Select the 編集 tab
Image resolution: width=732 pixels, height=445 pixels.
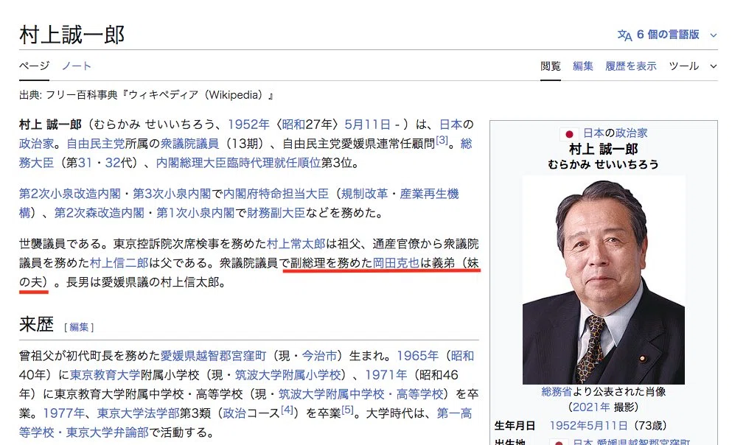coord(583,66)
